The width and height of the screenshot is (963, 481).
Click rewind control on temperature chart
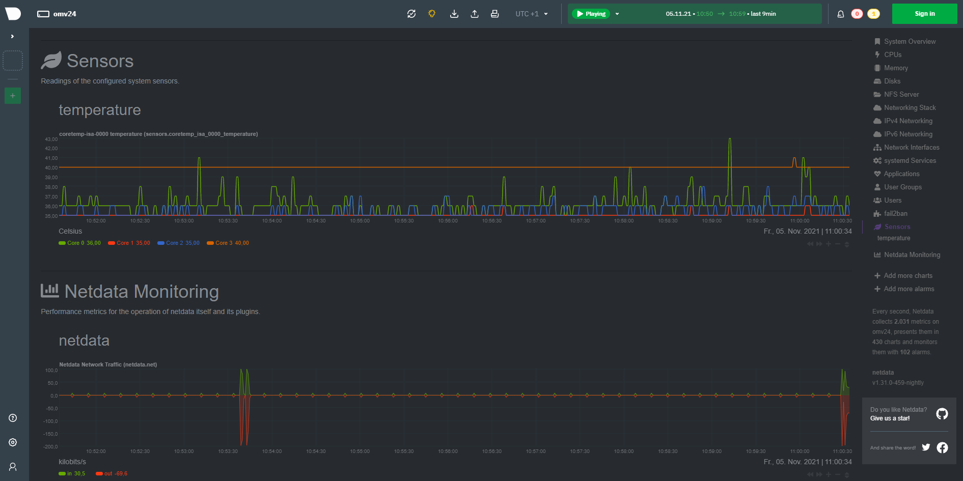coord(810,244)
